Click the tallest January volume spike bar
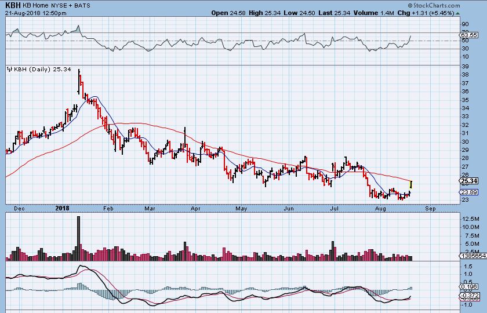Viewport: 487px width, 313px height. [78, 238]
